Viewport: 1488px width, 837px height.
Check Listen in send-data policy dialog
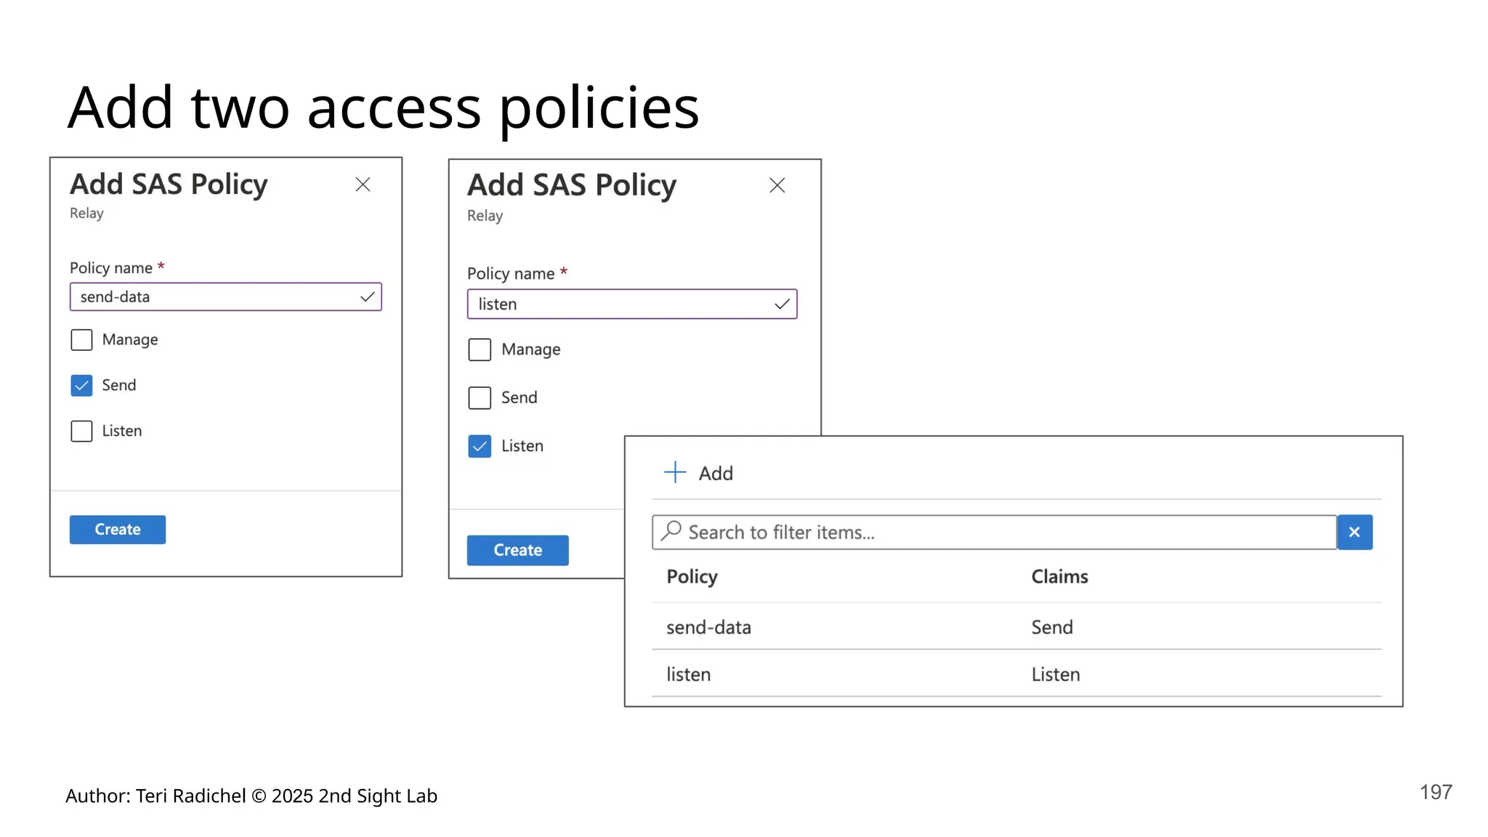(81, 431)
